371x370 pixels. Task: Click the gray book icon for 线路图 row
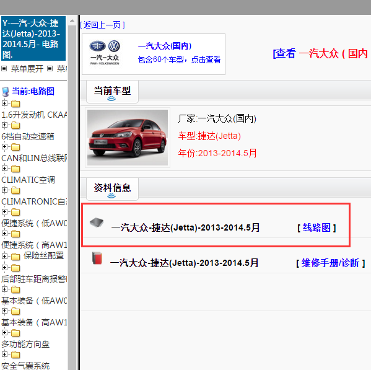pos(97,222)
